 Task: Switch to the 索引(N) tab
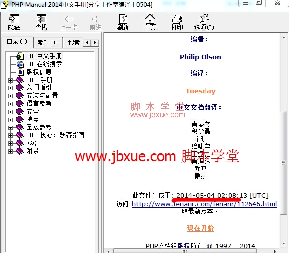[47, 43]
